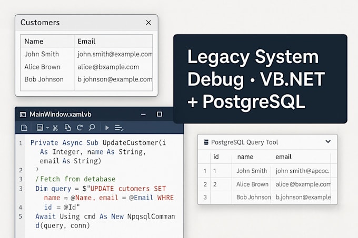Click line number 1 in the code gutter
This screenshot has width=358, height=238.
pyautogui.click(x=21, y=143)
